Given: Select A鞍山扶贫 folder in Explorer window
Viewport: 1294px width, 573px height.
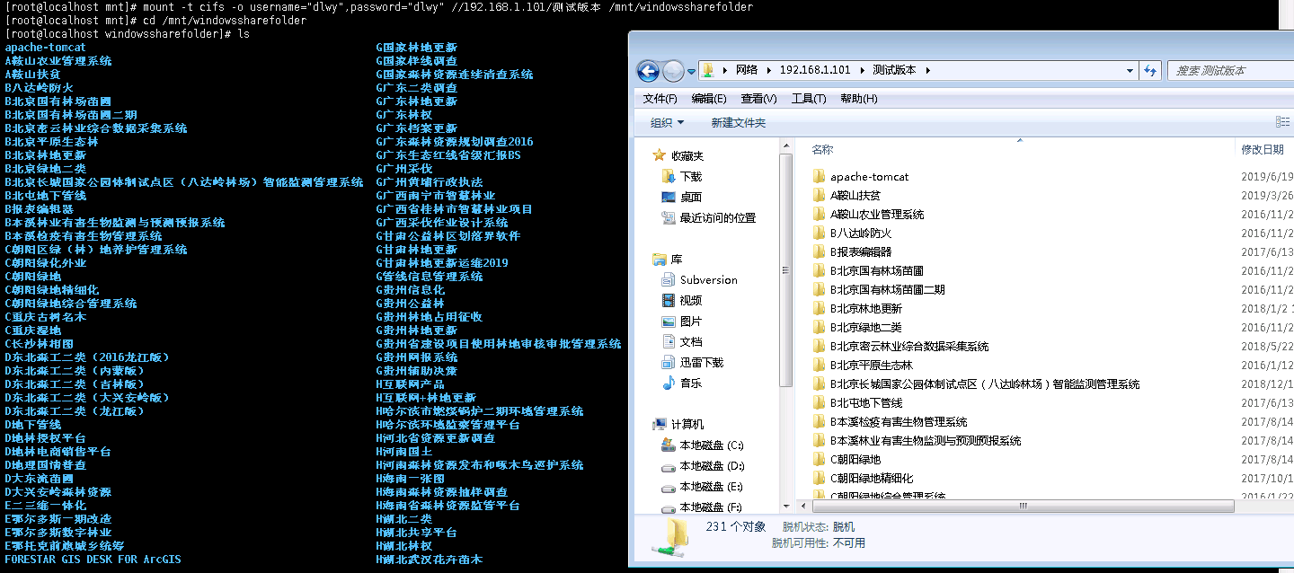Looking at the screenshot, I should pyautogui.click(x=855, y=195).
